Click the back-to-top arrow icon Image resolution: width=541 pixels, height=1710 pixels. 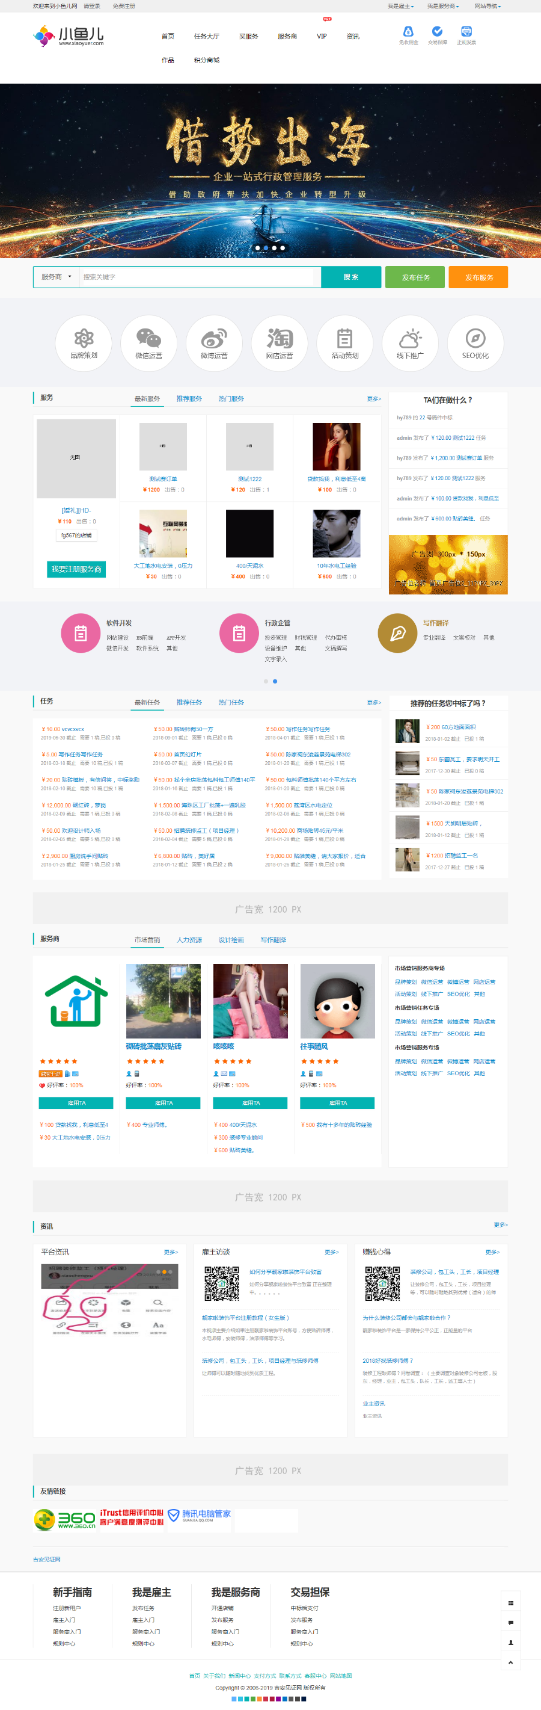pos(510,1662)
